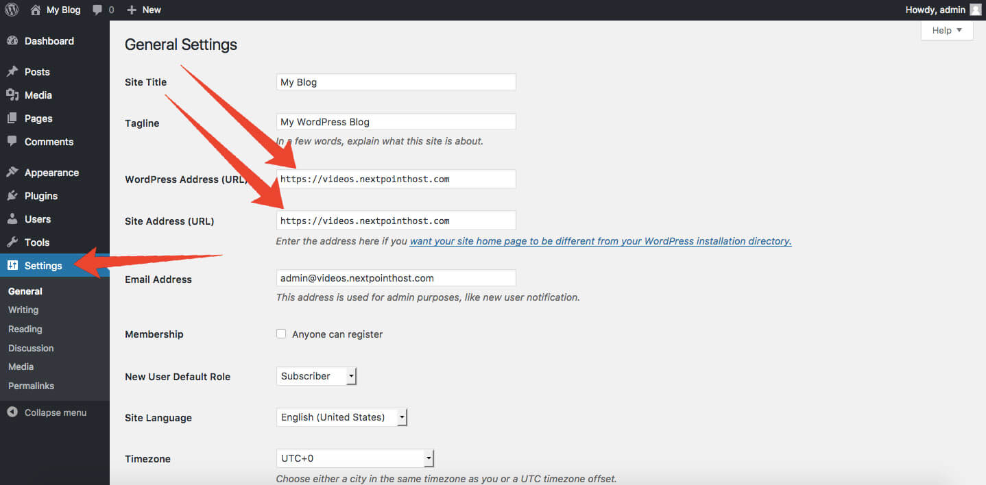Screen dimensions: 986x485
Task: Click the Settings sliders icon
Action: tap(12, 265)
